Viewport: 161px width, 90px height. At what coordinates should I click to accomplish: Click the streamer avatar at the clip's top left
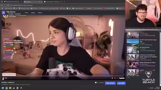click(6, 16)
